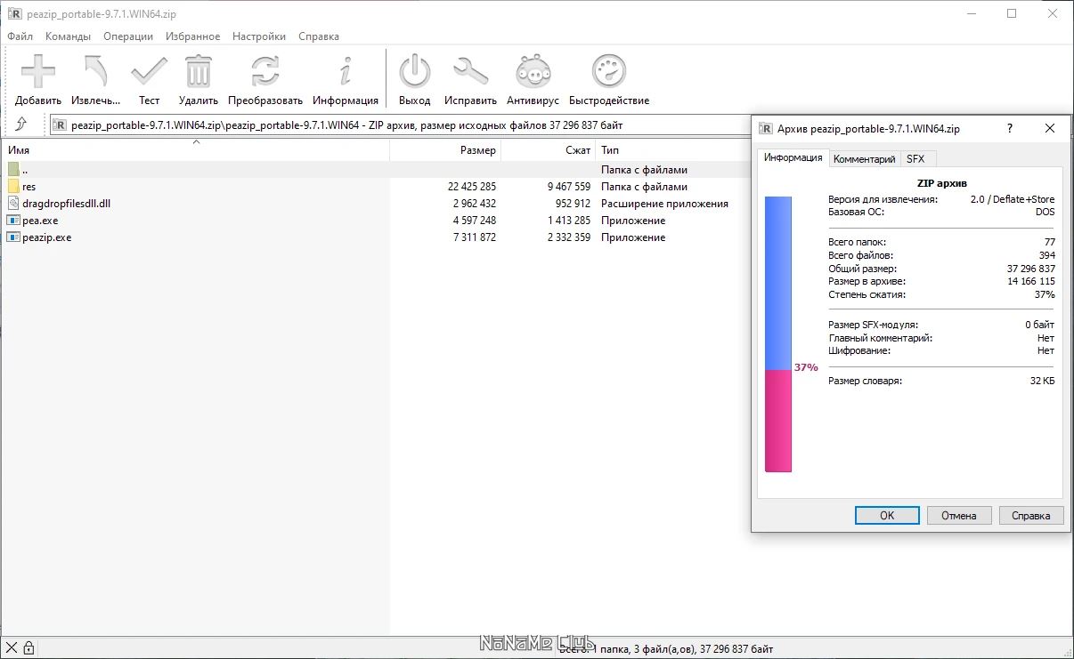
Task: Launch the Антивирус scan icon
Action: 533,72
